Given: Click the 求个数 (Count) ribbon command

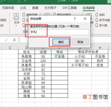Looking at the screenshot, I should pos(102,25).
